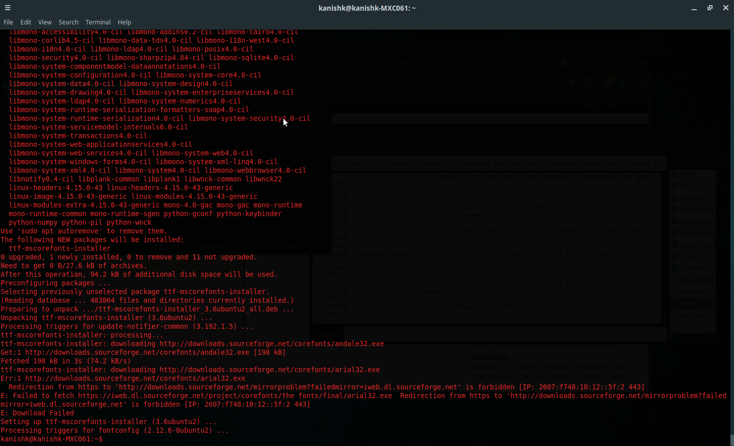
Task: Click the 'Selecting previously unselected package' line
Action: tap(135, 292)
